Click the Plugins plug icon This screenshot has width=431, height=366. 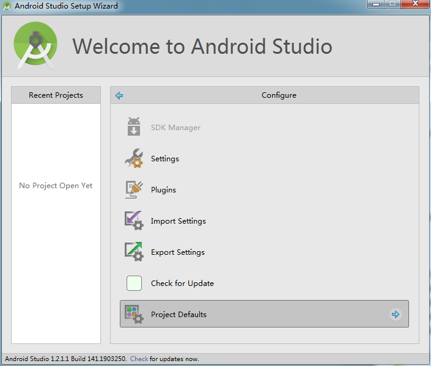pos(134,189)
